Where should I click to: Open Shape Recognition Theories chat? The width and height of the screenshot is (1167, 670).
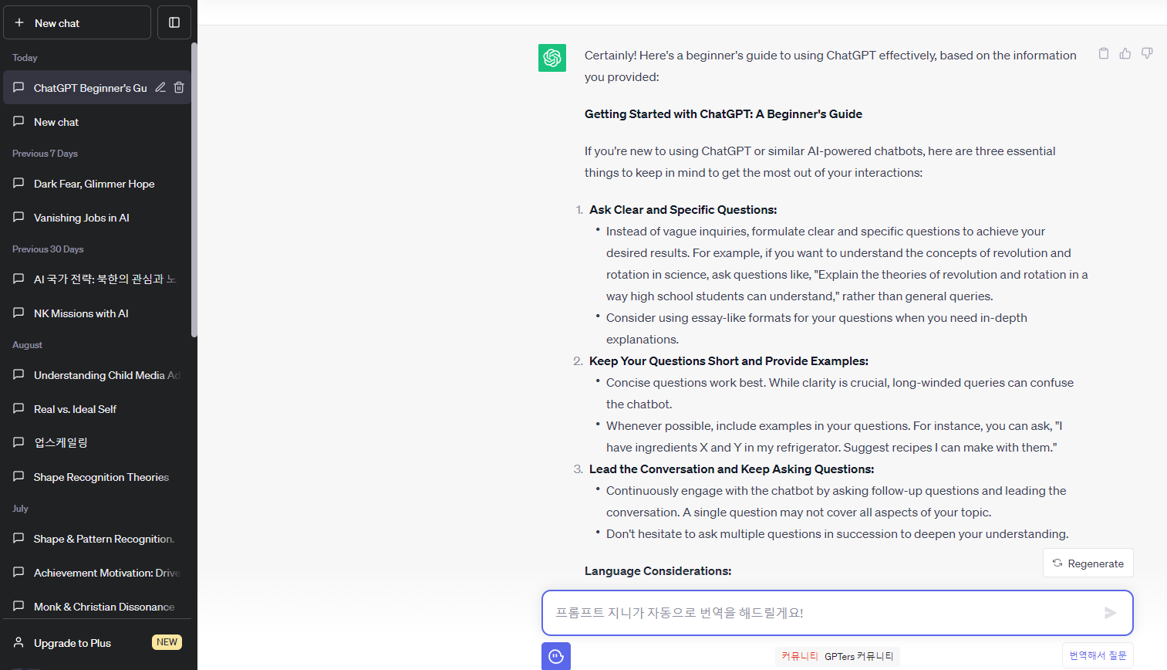(97, 477)
